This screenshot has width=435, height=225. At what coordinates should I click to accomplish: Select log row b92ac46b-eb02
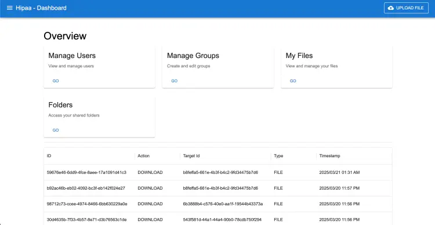click(x=217, y=188)
